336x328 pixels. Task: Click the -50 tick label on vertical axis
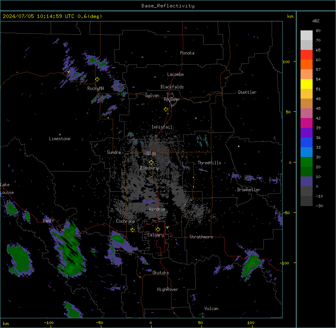pos(286,213)
